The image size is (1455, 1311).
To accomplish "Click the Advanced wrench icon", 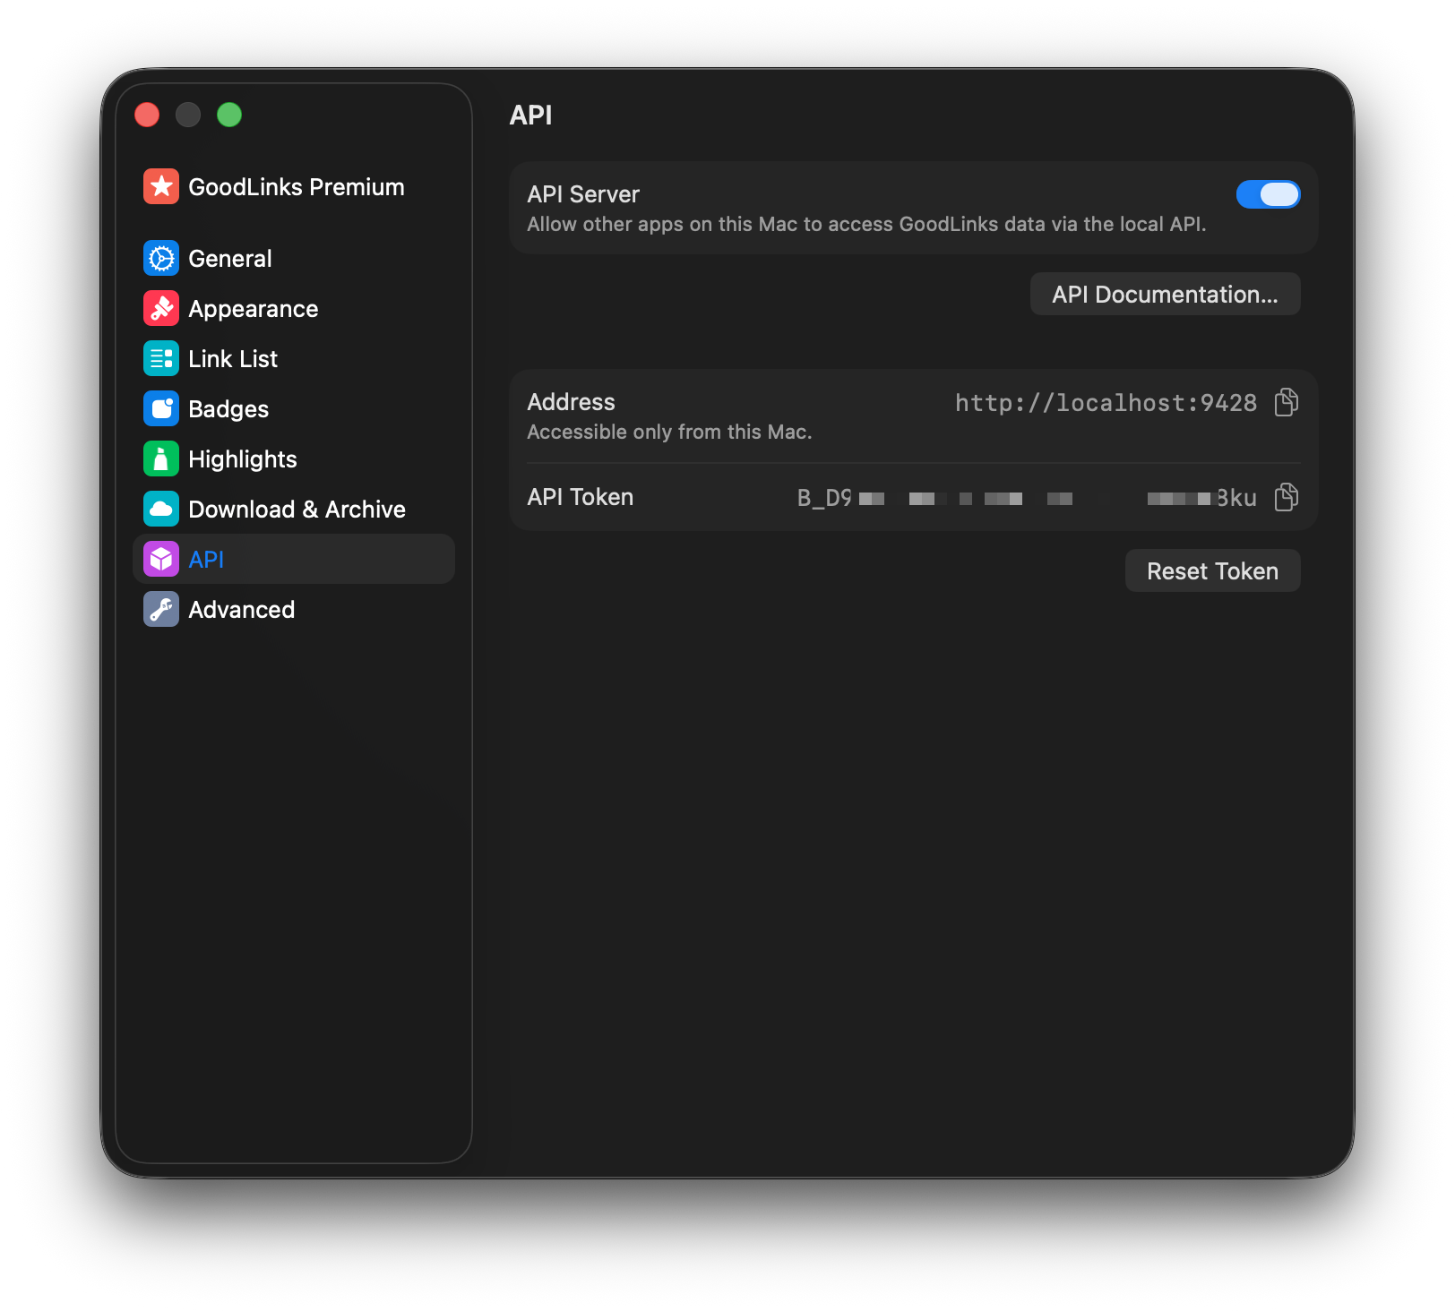I will pos(161,609).
